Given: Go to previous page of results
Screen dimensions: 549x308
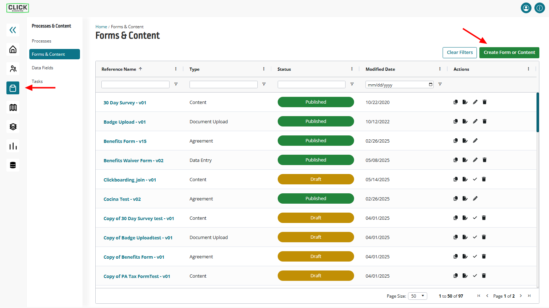Looking at the screenshot, I should click(487, 296).
